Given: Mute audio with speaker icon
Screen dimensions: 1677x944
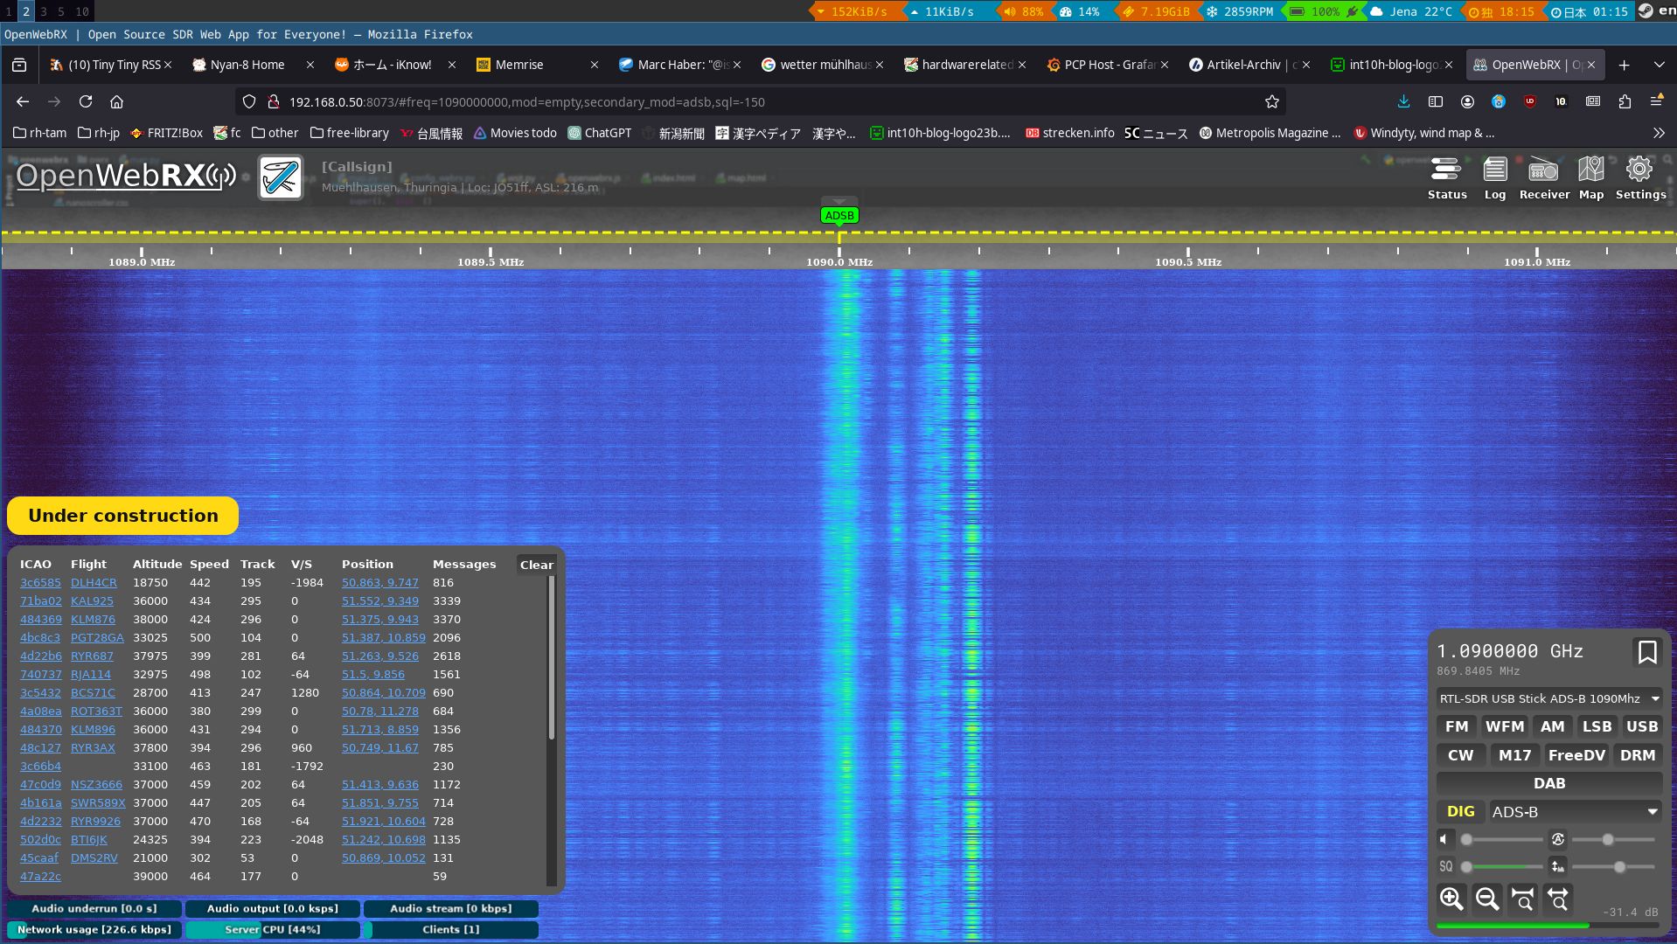Looking at the screenshot, I should click(1444, 839).
